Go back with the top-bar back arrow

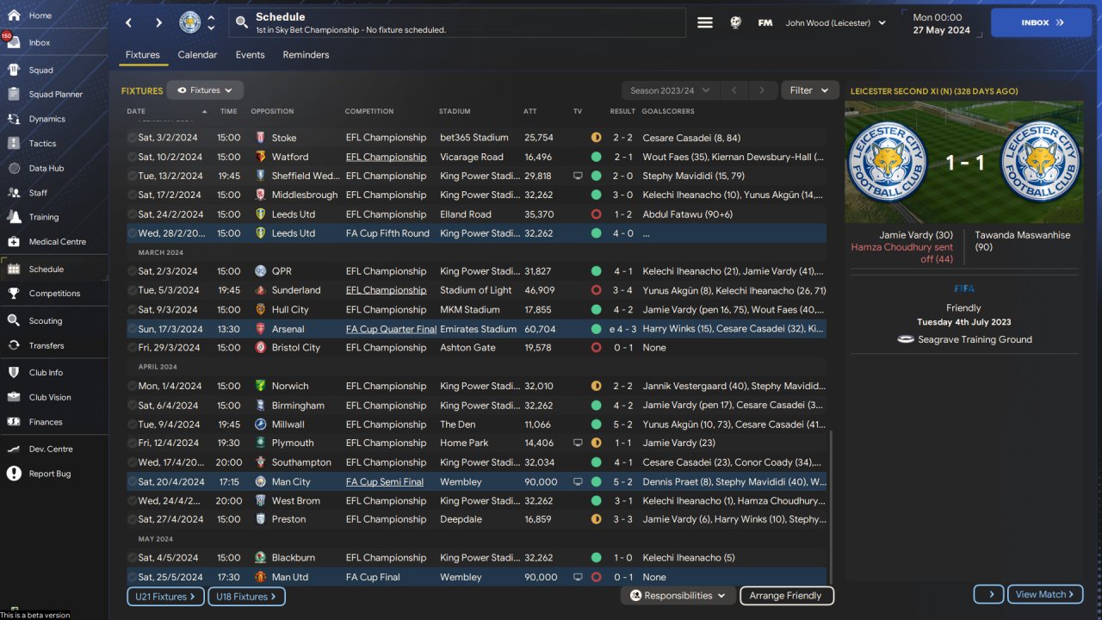(x=129, y=22)
